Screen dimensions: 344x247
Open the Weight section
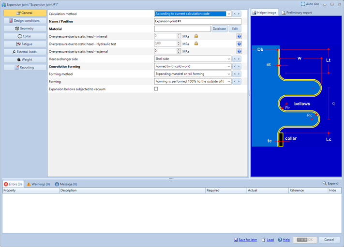tap(25, 59)
